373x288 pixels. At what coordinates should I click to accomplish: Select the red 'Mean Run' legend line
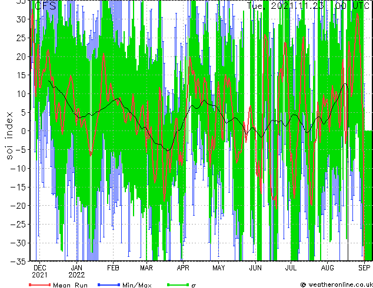pyautogui.click(x=40, y=284)
